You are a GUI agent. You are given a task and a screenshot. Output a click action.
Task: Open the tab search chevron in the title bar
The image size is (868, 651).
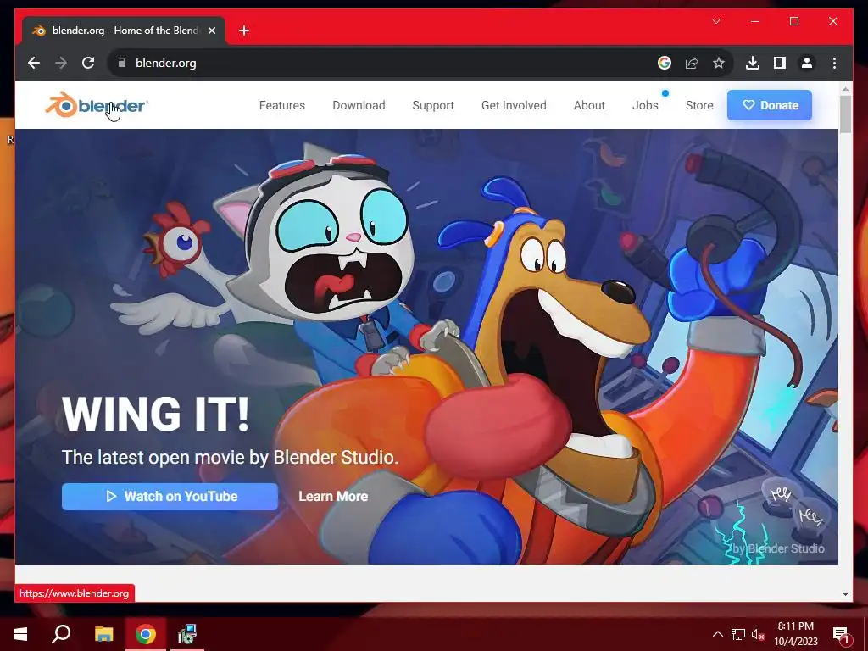pyautogui.click(x=715, y=21)
